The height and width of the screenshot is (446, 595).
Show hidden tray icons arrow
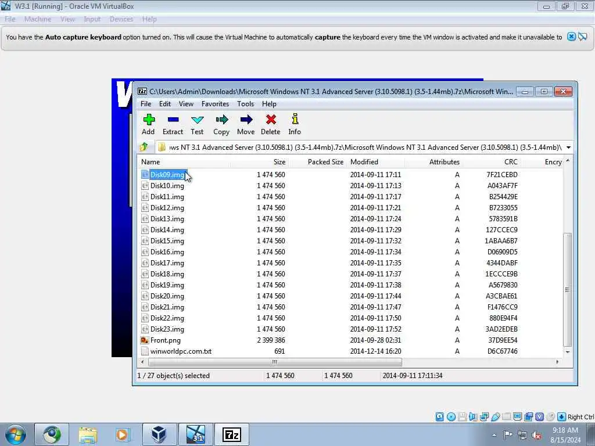(494, 435)
